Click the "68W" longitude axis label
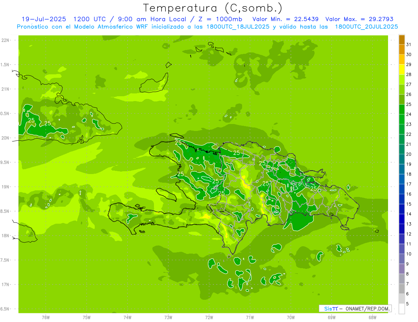The height and width of the screenshot is (322, 418). [372, 317]
